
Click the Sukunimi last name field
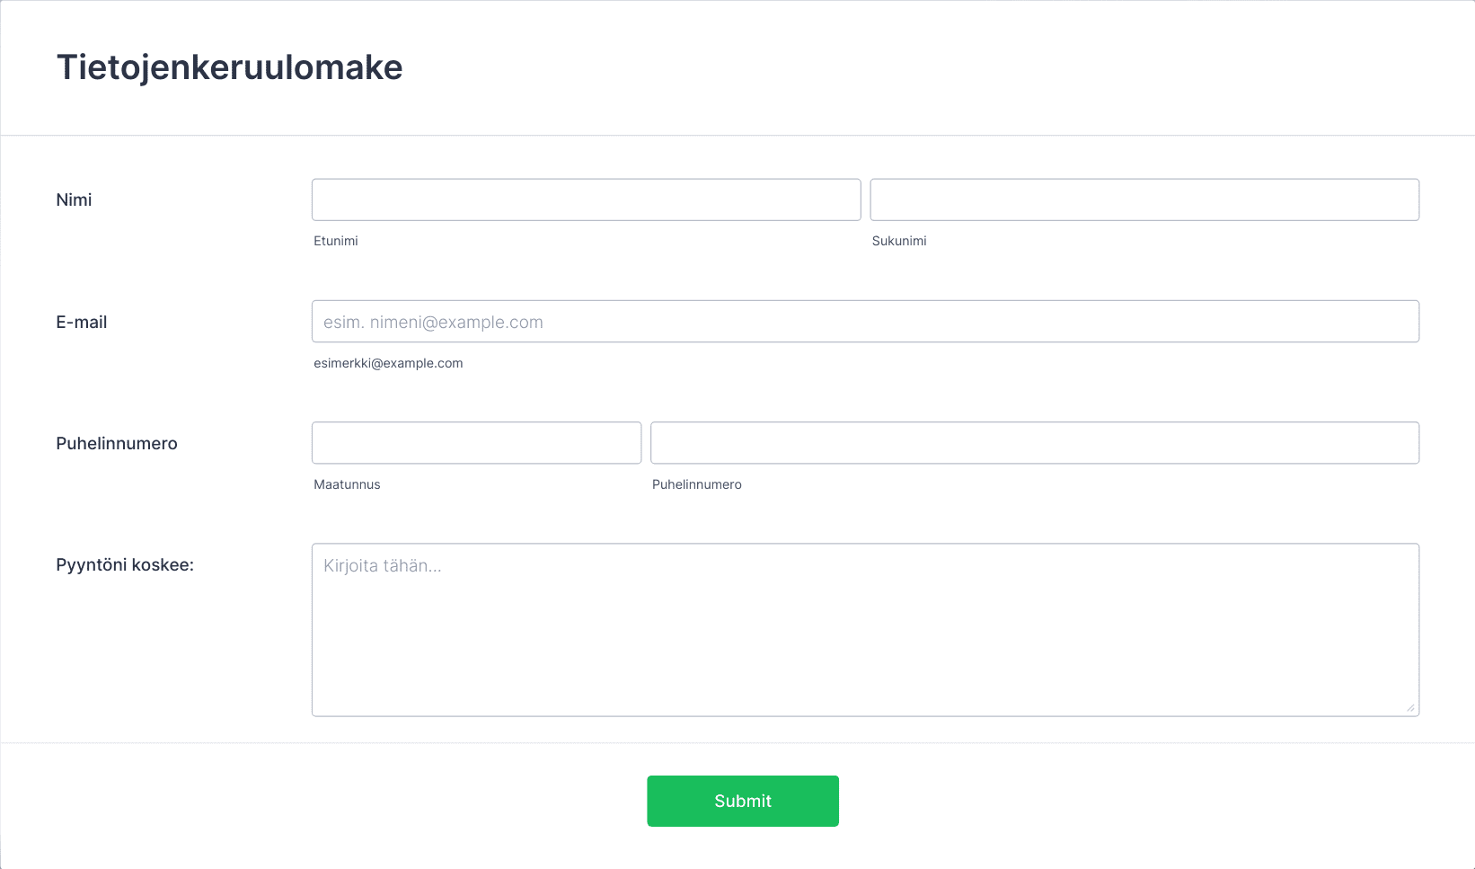point(1144,200)
